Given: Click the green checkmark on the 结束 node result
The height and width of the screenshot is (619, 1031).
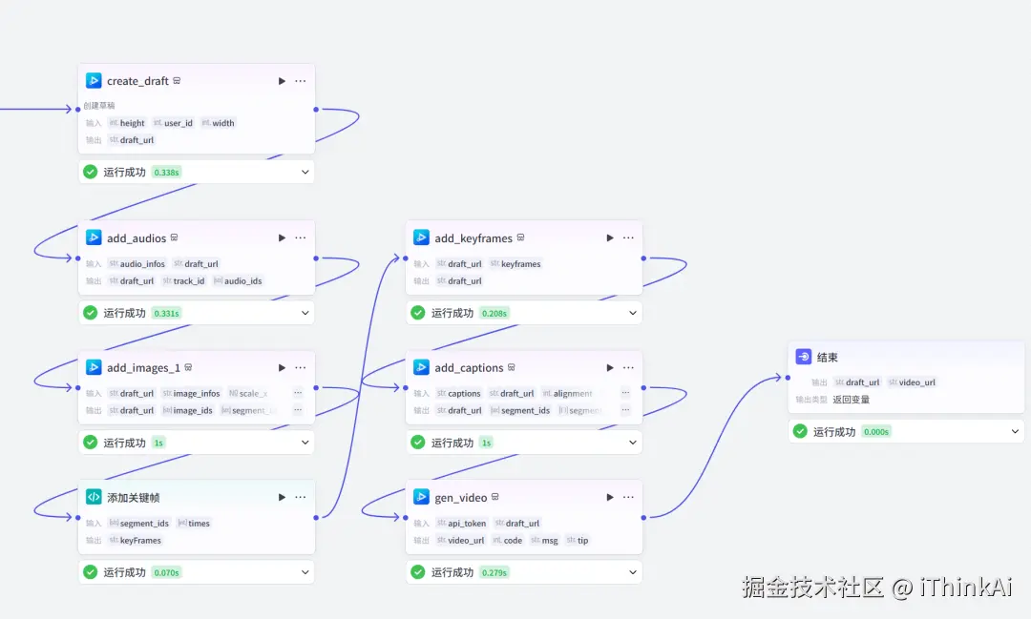Looking at the screenshot, I should point(800,431).
